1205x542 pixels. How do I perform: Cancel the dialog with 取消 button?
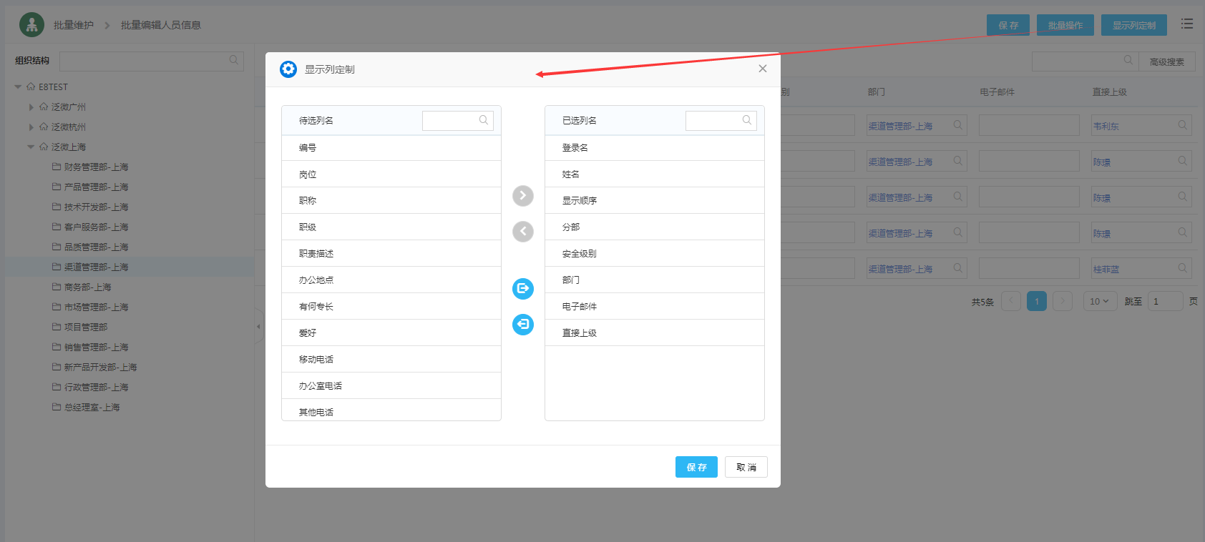[x=746, y=467]
